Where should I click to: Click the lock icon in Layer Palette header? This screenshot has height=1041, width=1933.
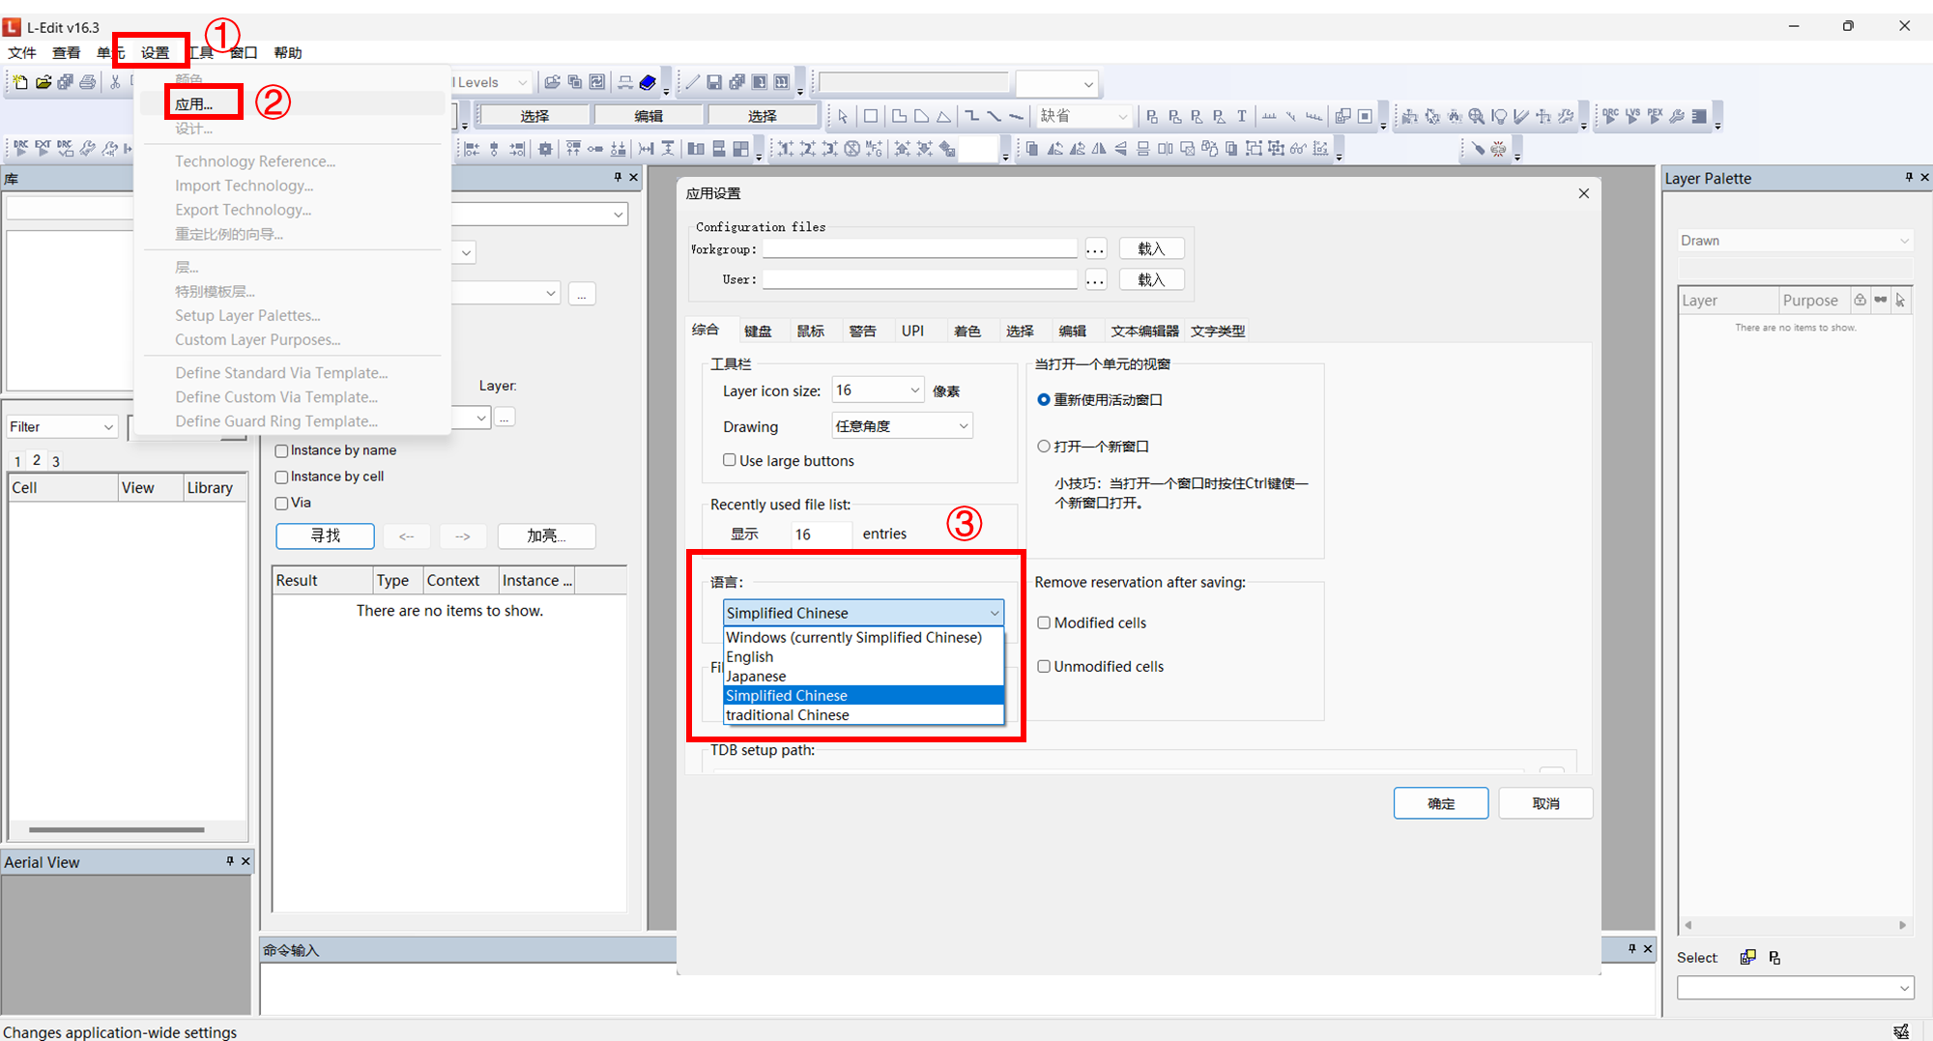tap(1860, 300)
